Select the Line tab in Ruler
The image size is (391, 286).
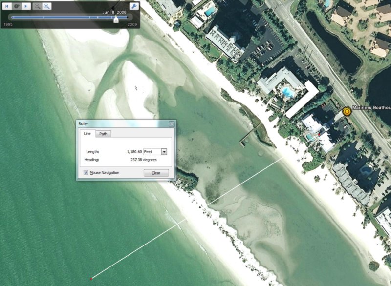[87, 134]
